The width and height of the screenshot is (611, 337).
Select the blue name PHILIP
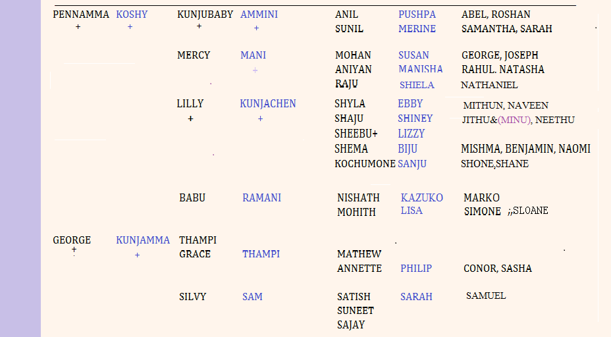pos(416,269)
